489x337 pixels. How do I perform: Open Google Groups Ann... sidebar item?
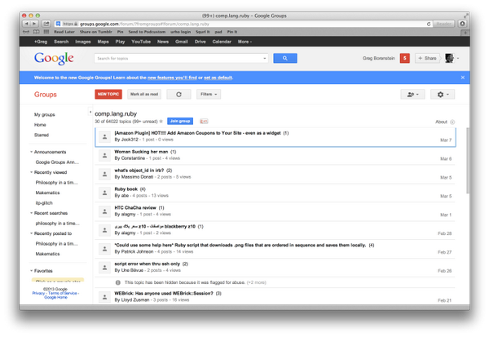point(57,162)
